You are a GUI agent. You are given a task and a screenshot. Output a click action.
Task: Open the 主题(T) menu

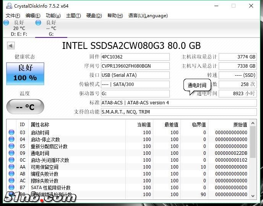pyautogui.click(x=73, y=16)
